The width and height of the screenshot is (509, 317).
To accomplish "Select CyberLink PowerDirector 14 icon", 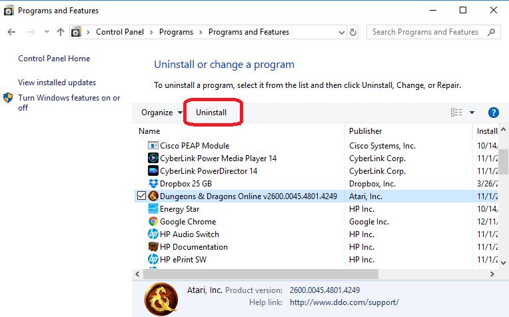I will tap(153, 170).
